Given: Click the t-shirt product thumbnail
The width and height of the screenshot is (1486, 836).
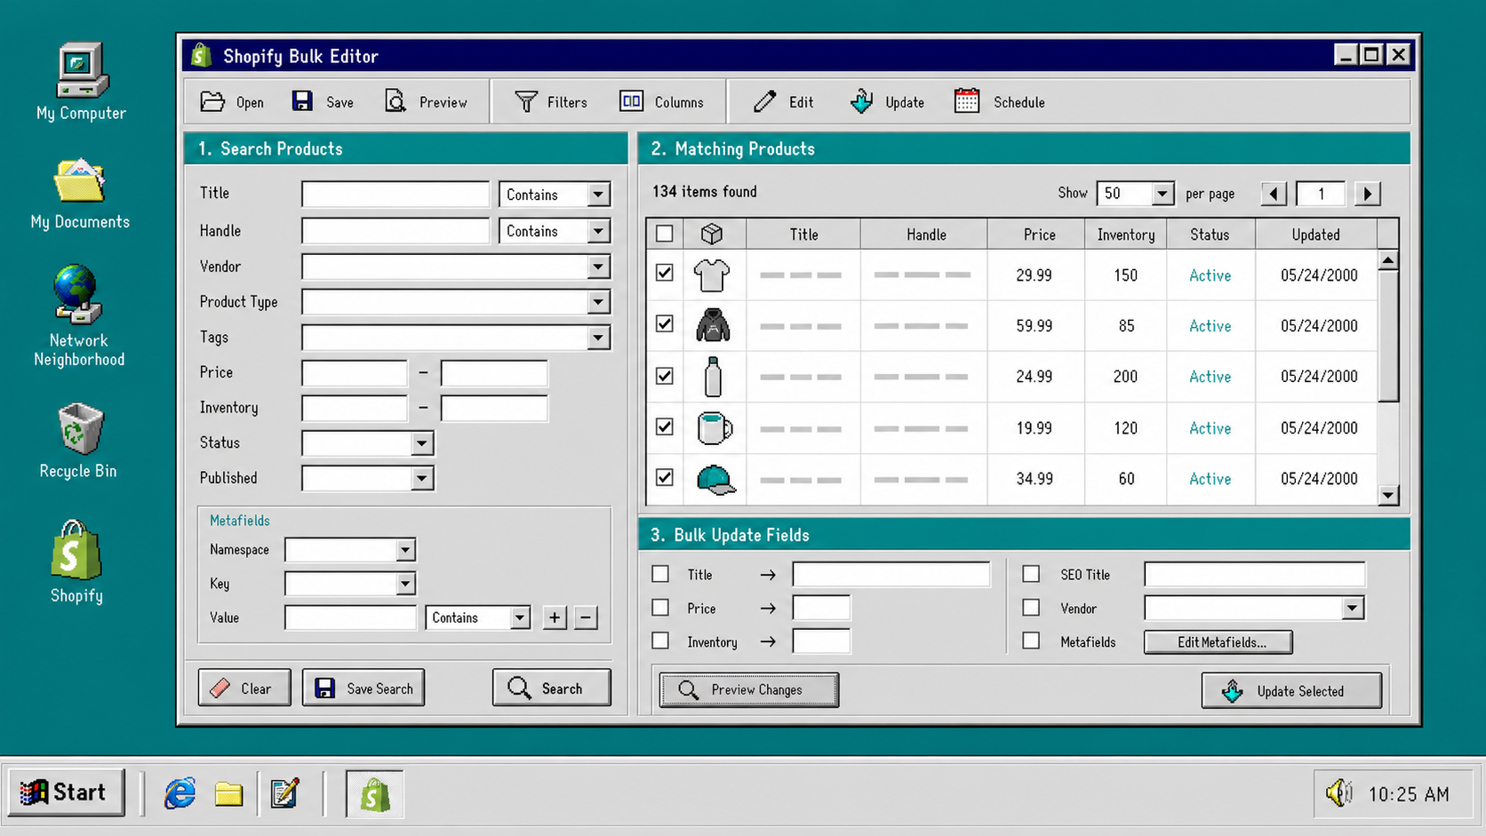Looking at the screenshot, I should (x=712, y=275).
